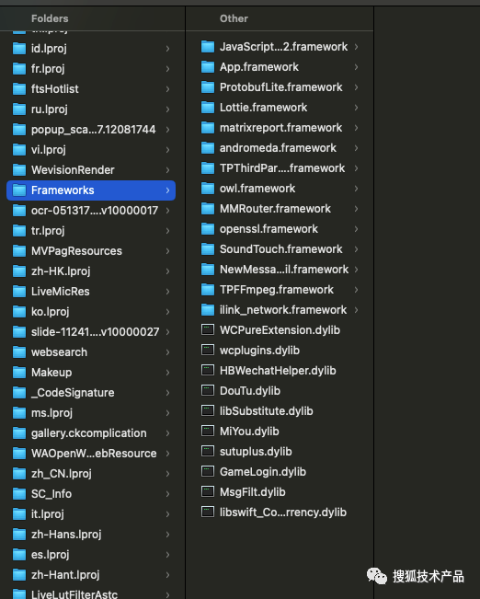Click the Makeup folder icon
Screen dimensions: 480x599
click(x=19, y=372)
